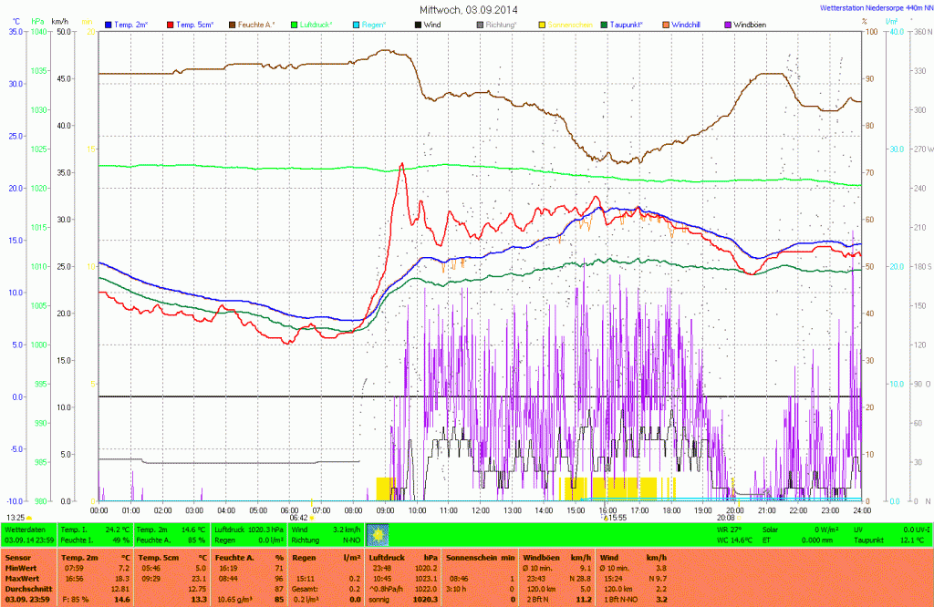934x607 pixels.
Task: Toggle the Luftdruck series legend label
Action: click(x=317, y=24)
